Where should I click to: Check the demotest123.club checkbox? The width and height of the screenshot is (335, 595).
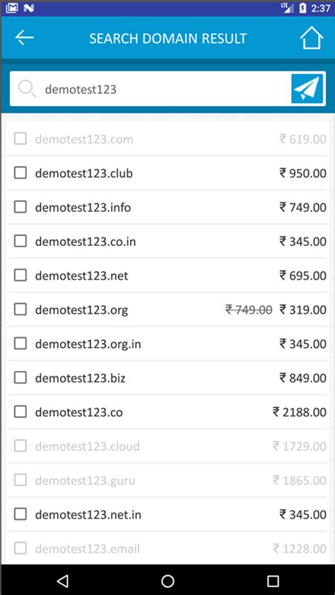(x=20, y=173)
